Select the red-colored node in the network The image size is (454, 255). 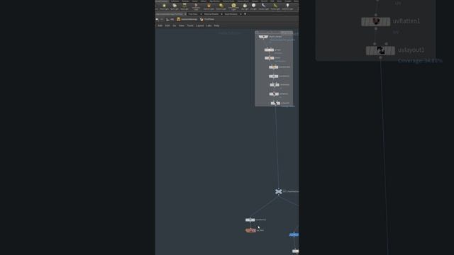coord(250,230)
